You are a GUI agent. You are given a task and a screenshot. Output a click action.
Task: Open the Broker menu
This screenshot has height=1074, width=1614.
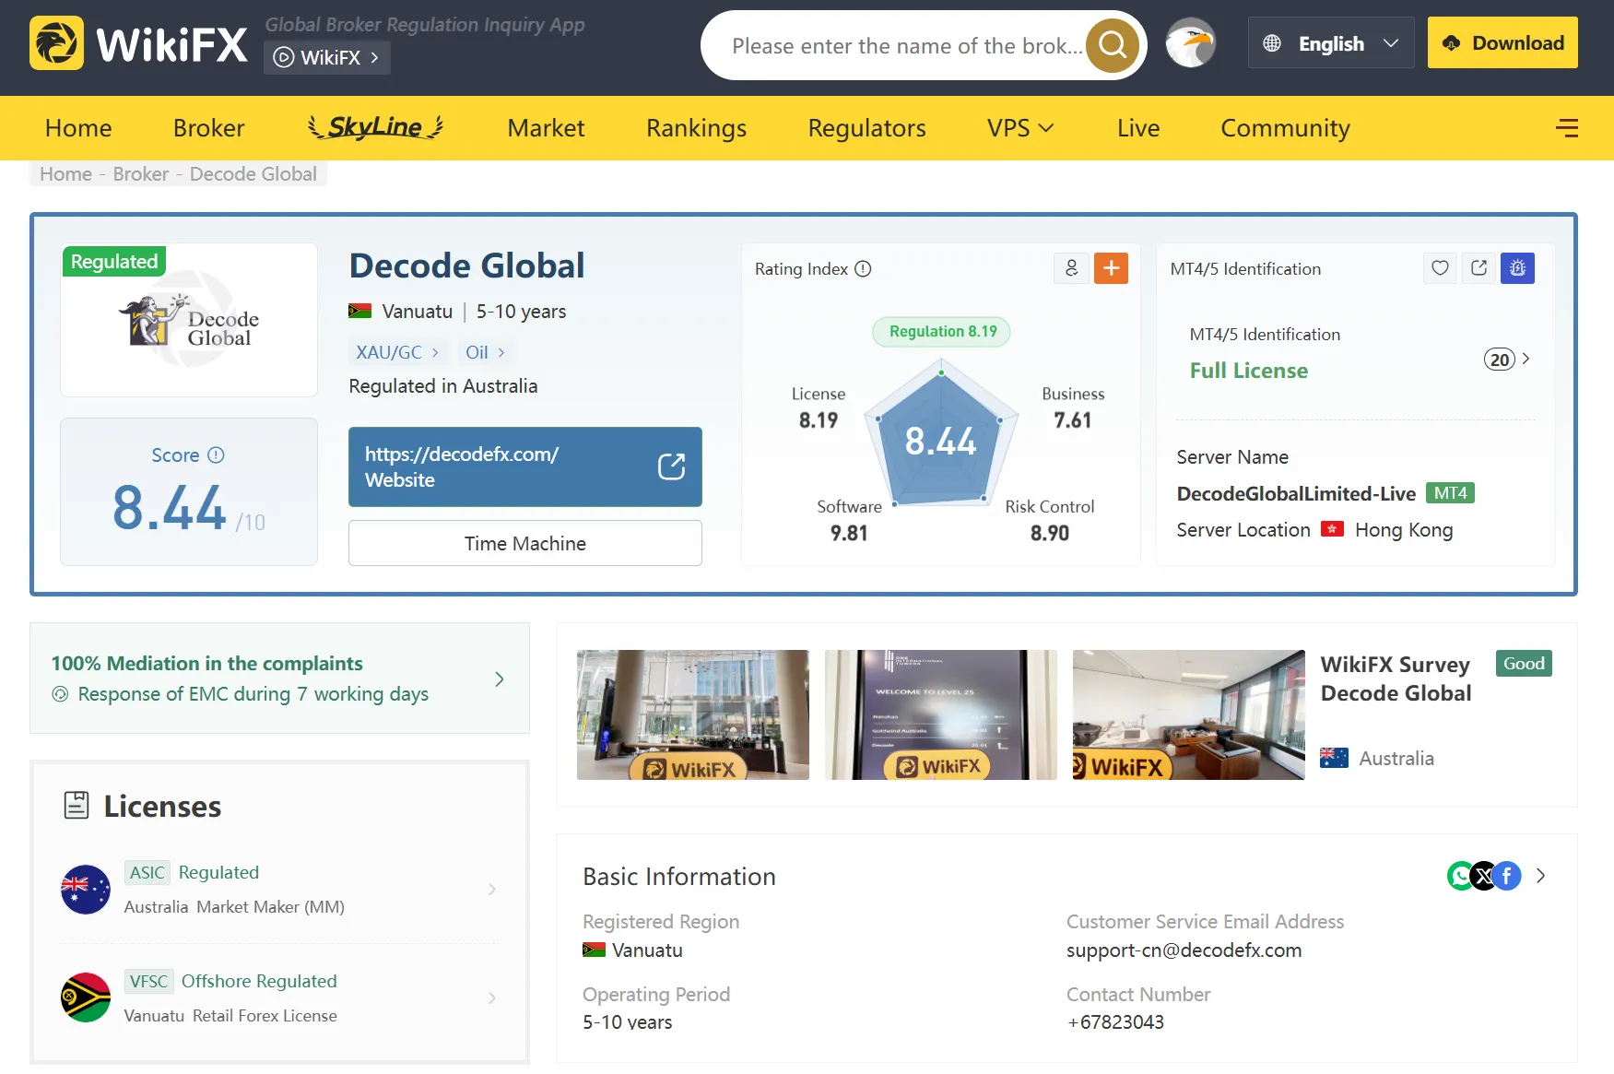209,128
